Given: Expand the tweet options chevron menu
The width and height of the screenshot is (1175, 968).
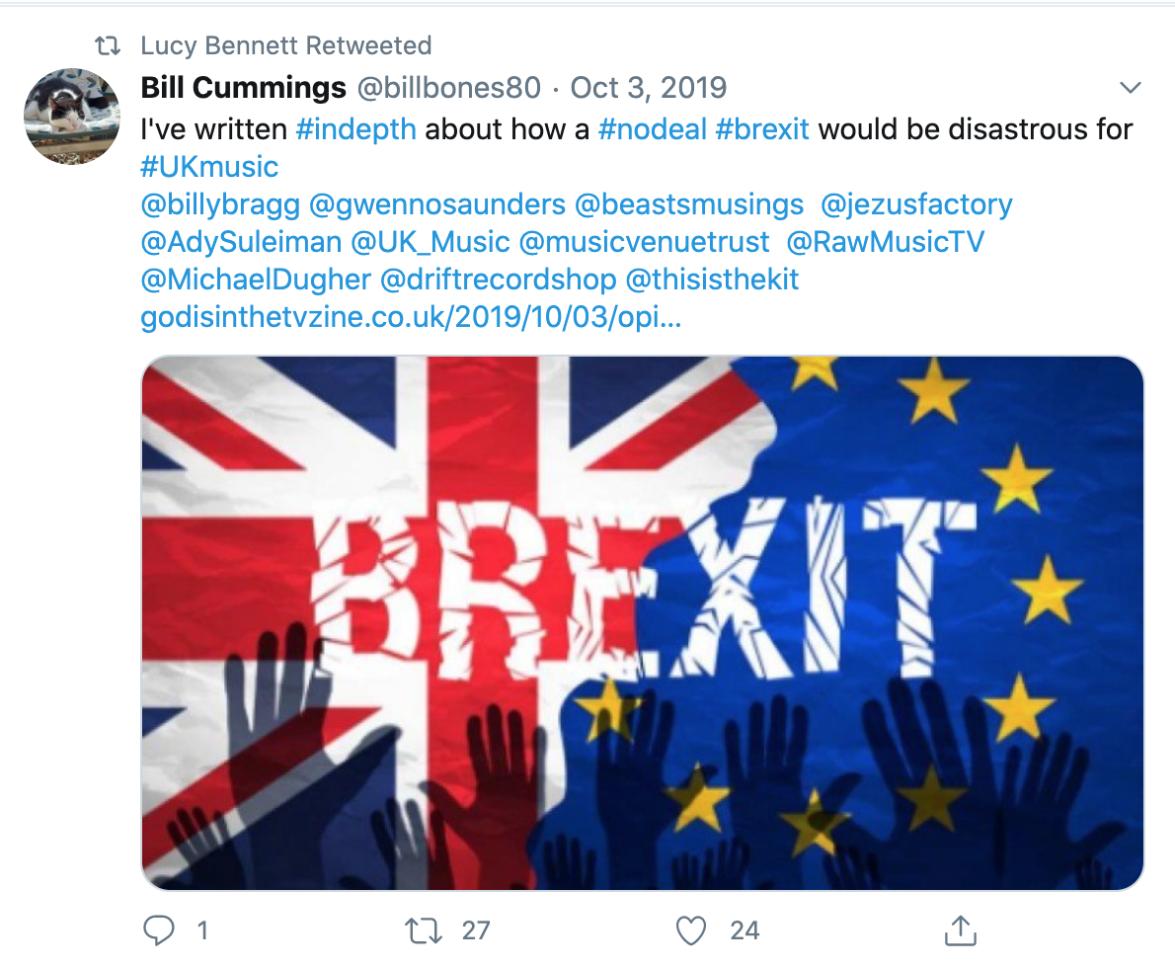Looking at the screenshot, I should (x=1130, y=88).
